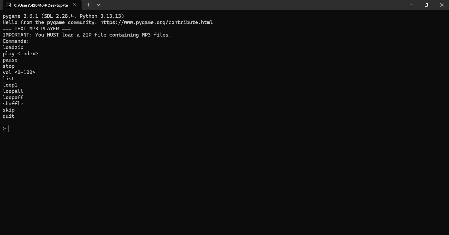Click the terminal icon on the tab
The width and height of the screenshot is (449, 235).
coord(8,5)
